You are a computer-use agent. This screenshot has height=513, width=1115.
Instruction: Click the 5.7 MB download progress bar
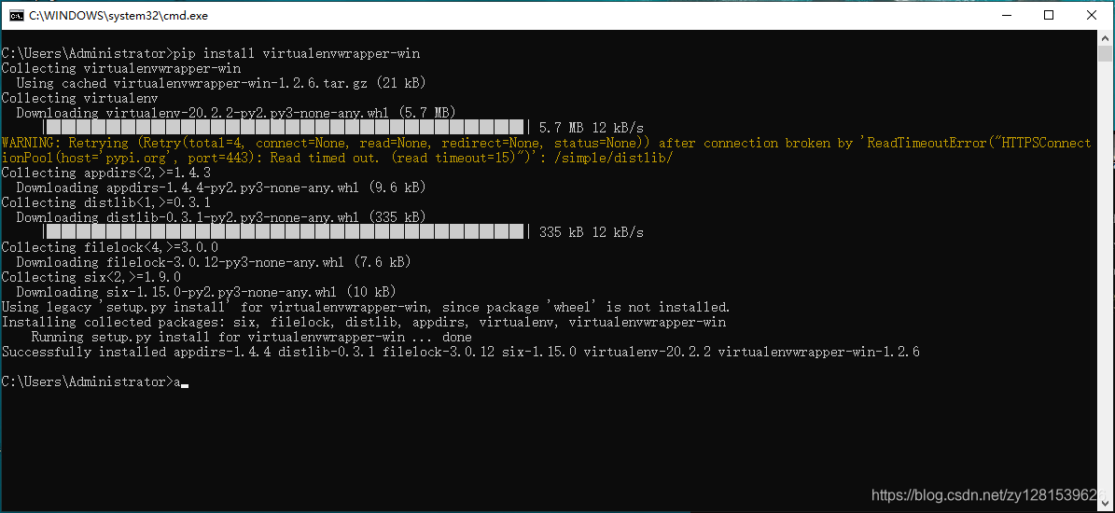(x=286, y=128)
